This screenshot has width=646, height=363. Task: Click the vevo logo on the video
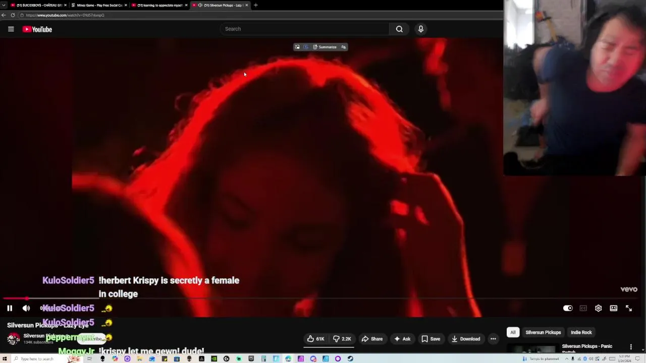coord(629,289)
